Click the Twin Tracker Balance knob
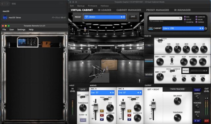Screen dimensions: 211x124 pyautogui.click(x=177, y=101)
